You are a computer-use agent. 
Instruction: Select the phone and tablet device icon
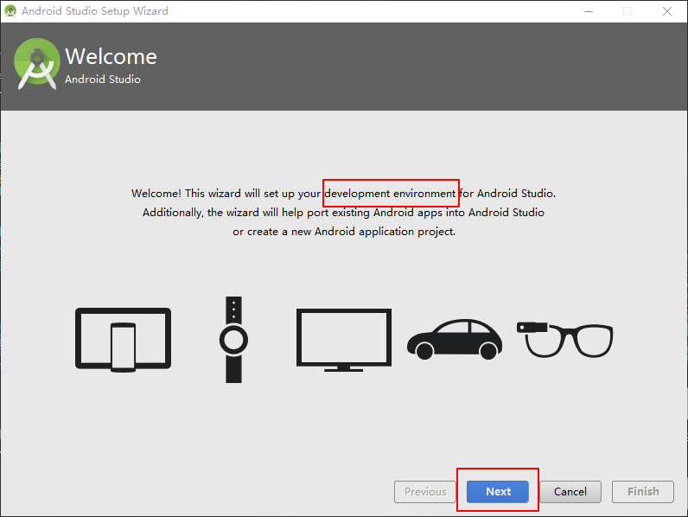pos(123,340)
